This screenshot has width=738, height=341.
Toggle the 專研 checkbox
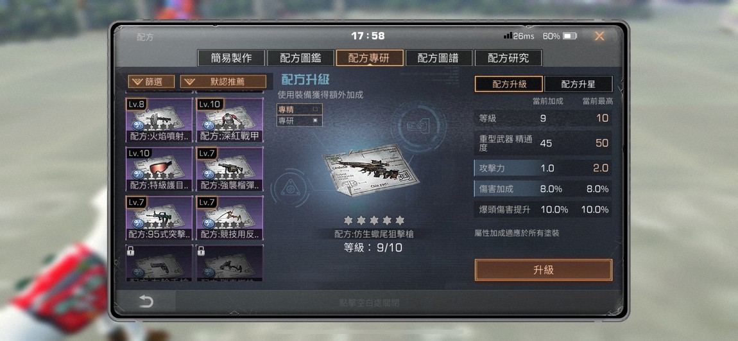(315, 121)
